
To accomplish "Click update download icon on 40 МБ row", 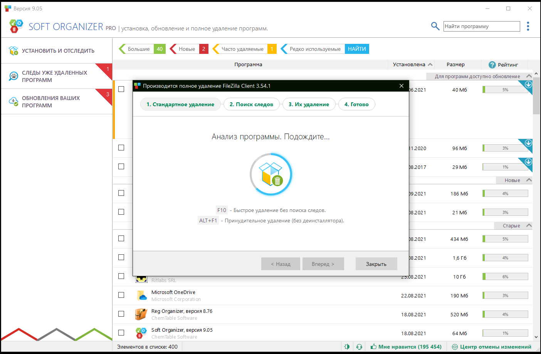I will (528, 85).
